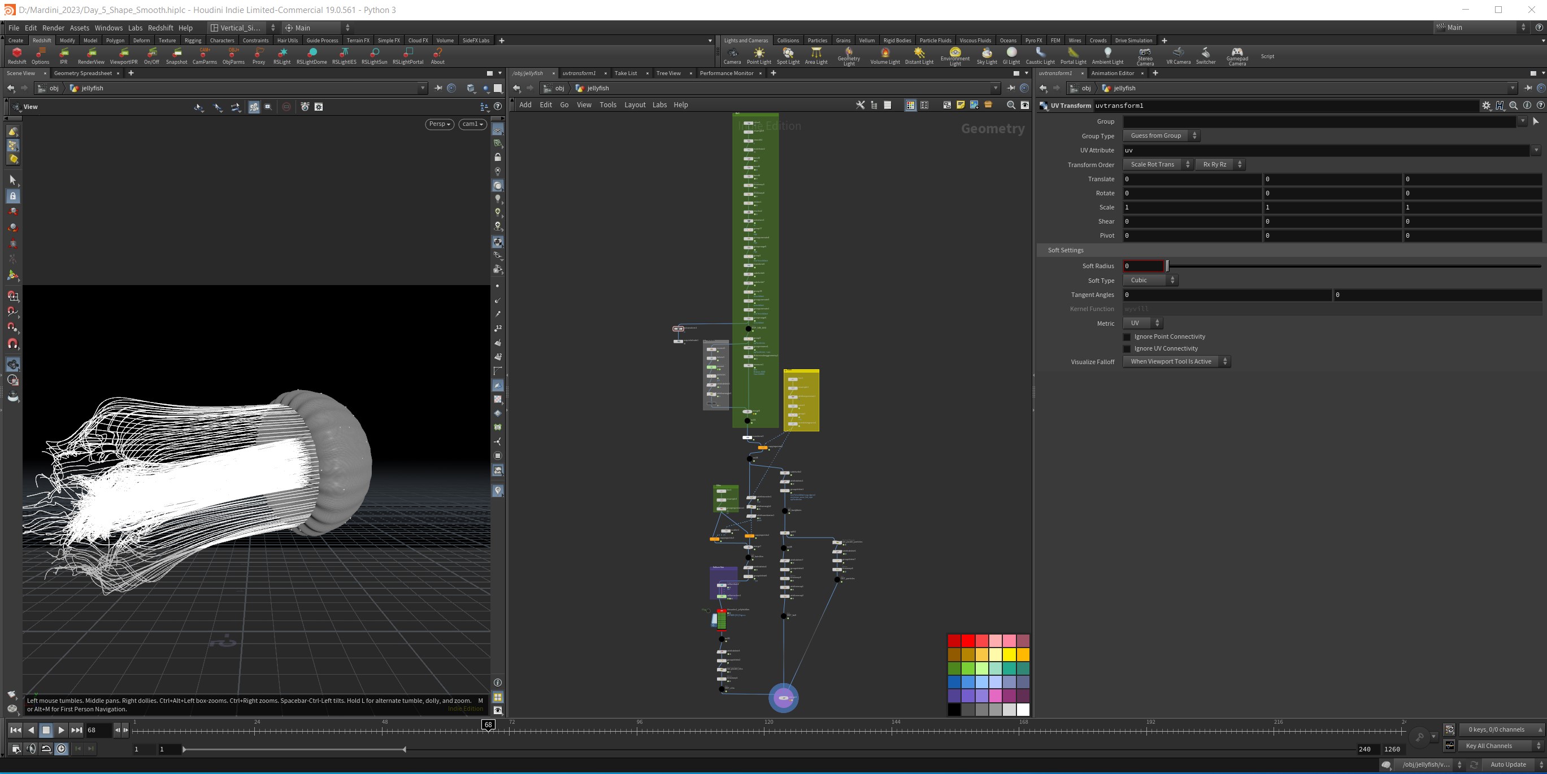
Task: Add a Sky Light from the shelf
Action: click(x=987, y=56)
